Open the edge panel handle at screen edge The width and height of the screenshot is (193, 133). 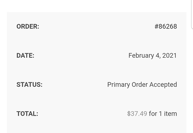coord(192,14)
